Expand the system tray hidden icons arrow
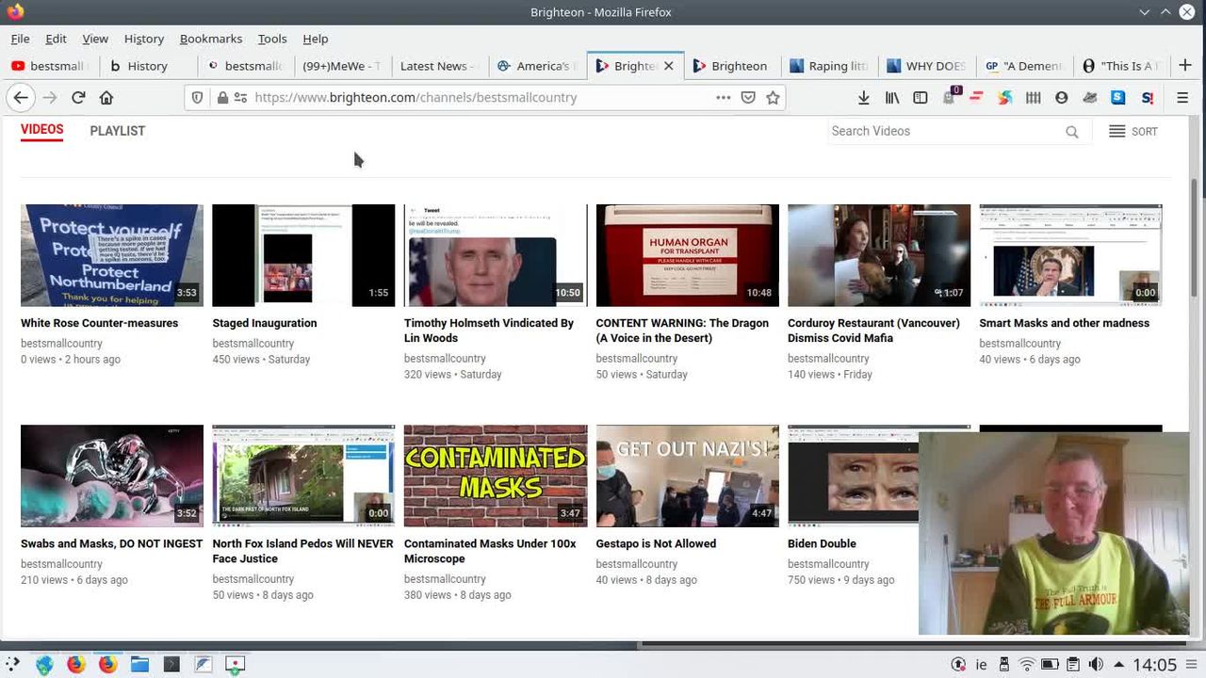 [1118, 664]
